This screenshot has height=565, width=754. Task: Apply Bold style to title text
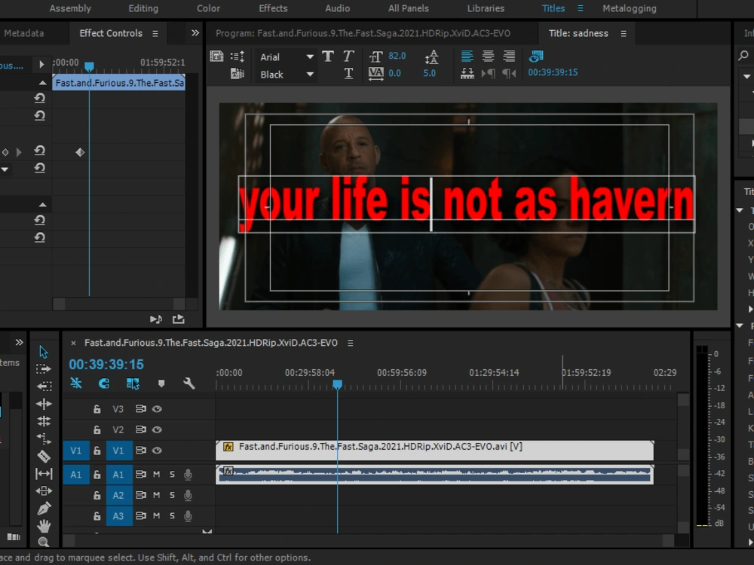pos(328,56)
